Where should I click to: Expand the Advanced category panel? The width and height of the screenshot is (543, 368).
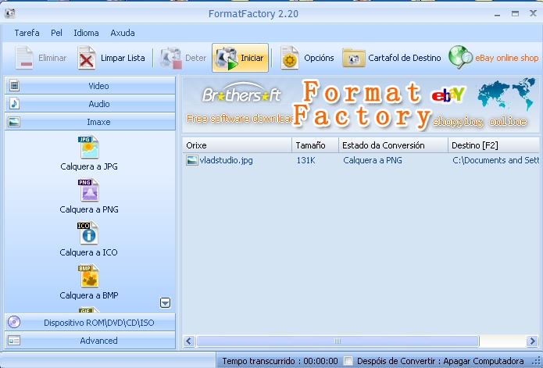click(90, 341)
